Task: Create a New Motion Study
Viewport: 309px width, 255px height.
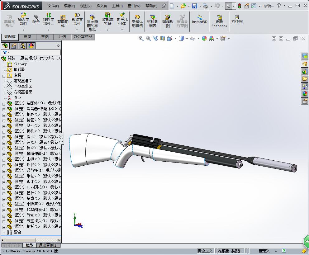Action: point(137,21)
